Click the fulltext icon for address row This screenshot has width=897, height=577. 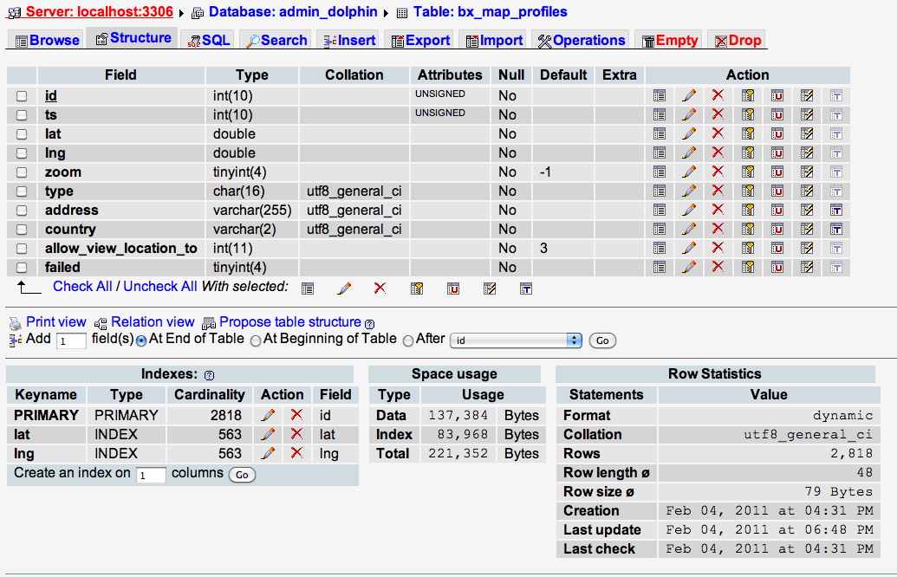pyautogui.click(x=836, y=211)
